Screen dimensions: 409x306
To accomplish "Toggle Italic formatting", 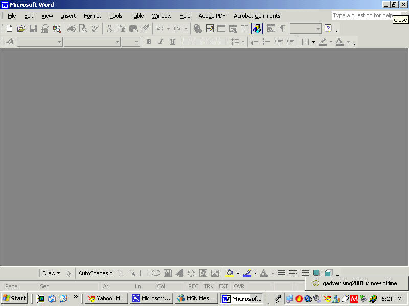I will click(x=161, y=42).
